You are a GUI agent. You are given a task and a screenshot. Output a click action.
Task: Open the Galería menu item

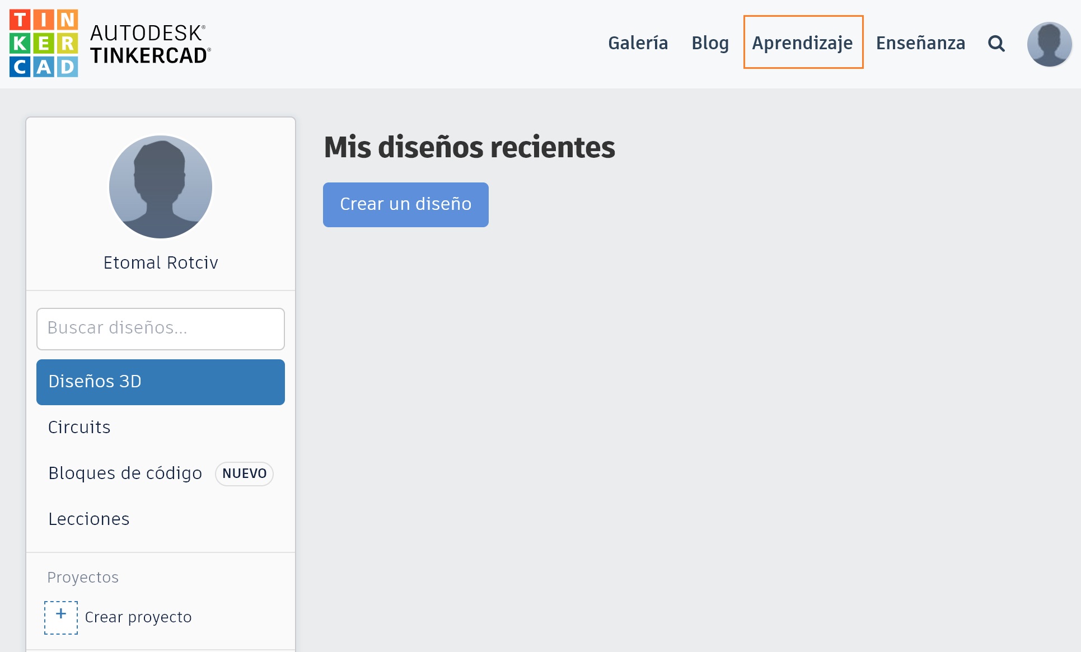click(x=638, y=43)
